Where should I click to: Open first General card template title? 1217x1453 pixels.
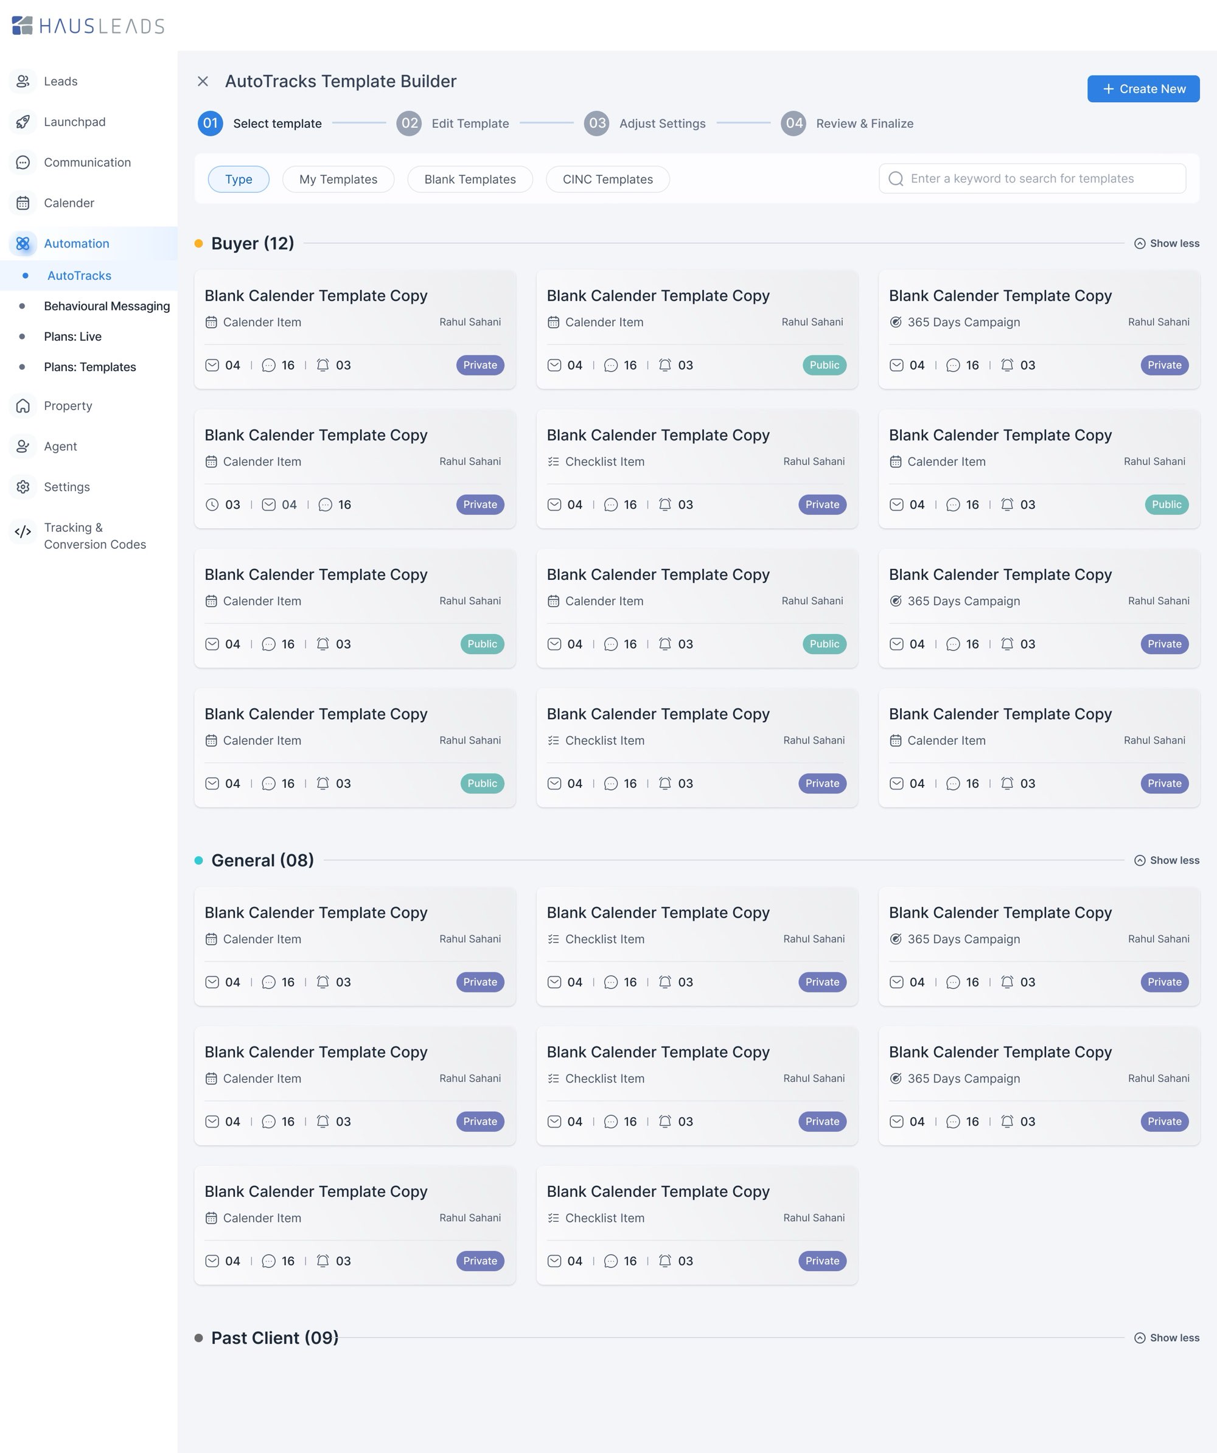(x=316, y=913)
